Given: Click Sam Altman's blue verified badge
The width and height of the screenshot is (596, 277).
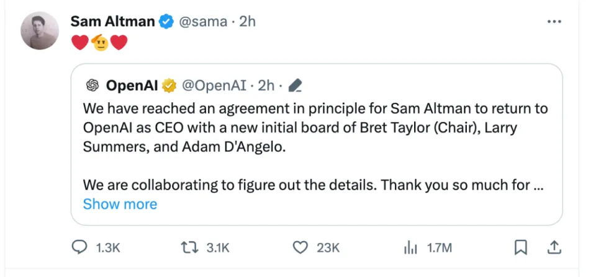Looking at the screenshot, I should [167, 22].
